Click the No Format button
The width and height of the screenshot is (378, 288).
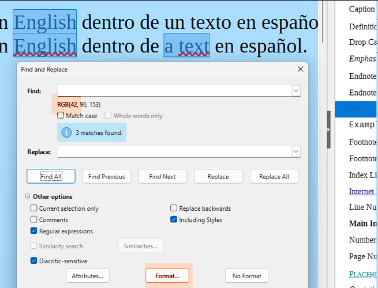click(246, 276)
